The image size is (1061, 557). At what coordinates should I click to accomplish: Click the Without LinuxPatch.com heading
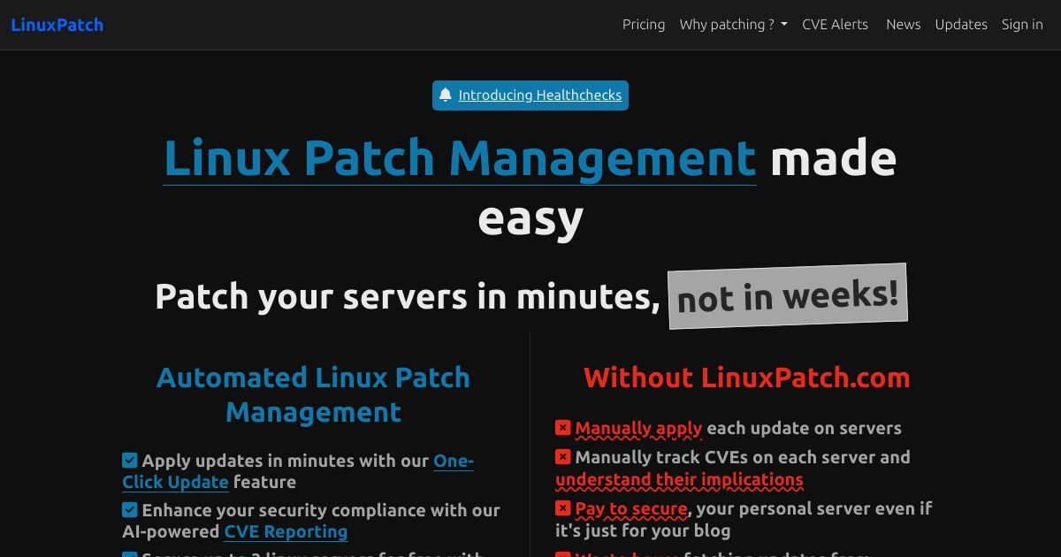tap(747, 378)
